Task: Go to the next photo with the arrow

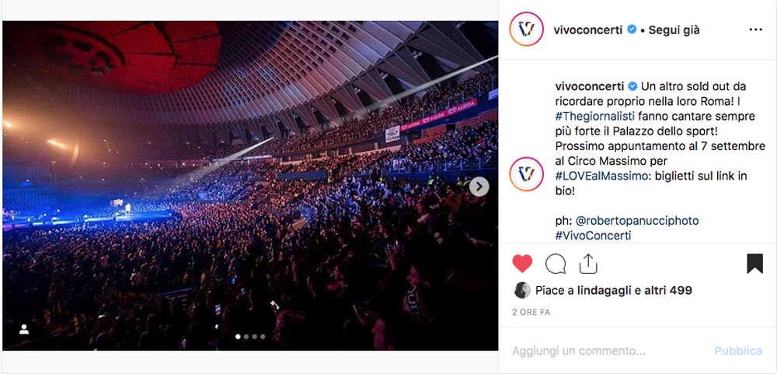Action: pos(479,187)
